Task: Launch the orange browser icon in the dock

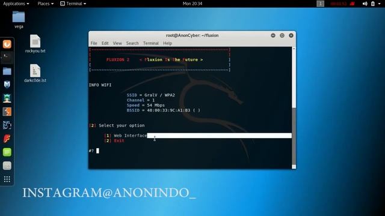Action: tap(7, 44)
